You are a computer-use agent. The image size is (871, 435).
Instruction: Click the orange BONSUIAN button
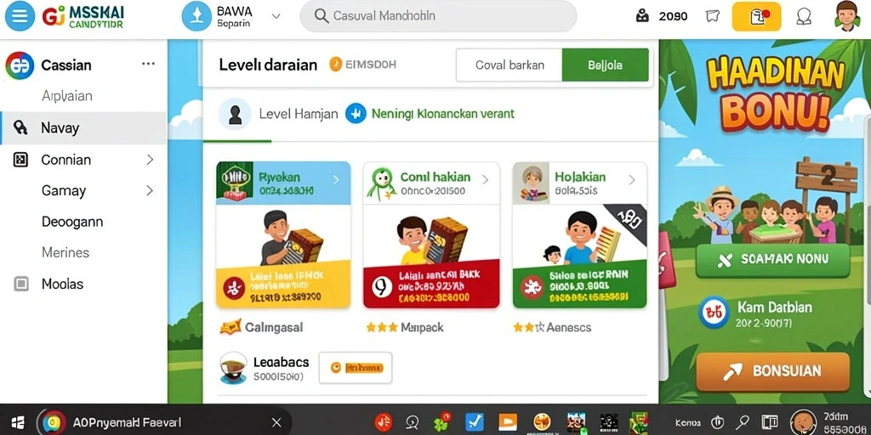[x=772, y=371]
